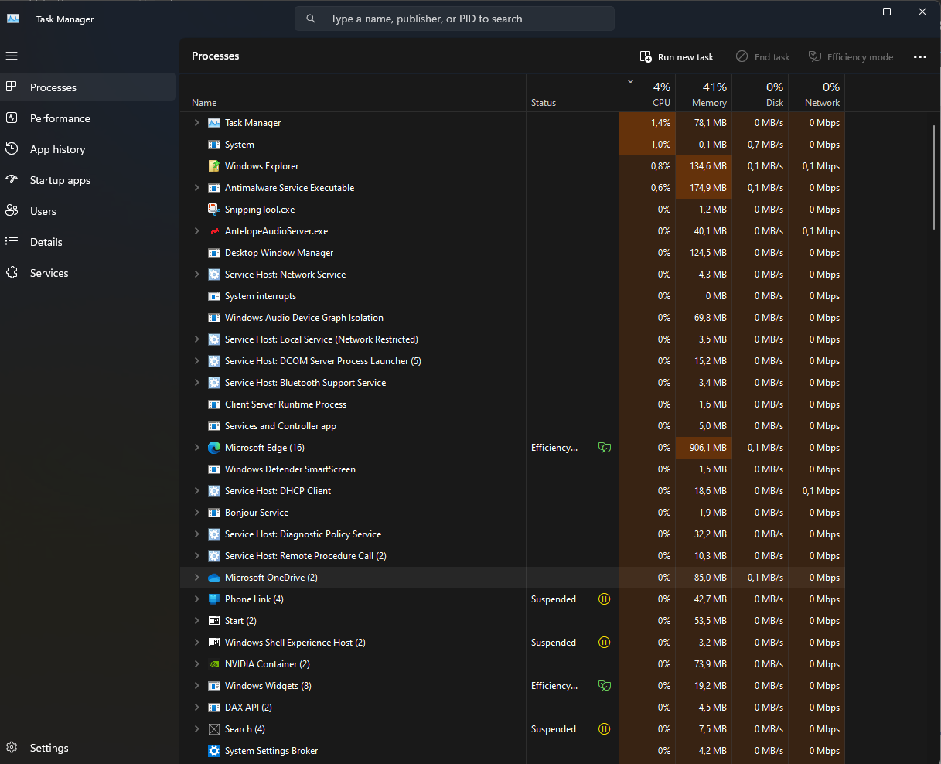Sort processes by Name column

[x=353, y=94]
